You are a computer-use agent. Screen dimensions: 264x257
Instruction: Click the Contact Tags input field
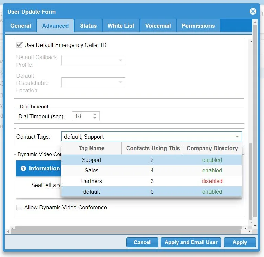pyautogui.click(x=148, y=137)
